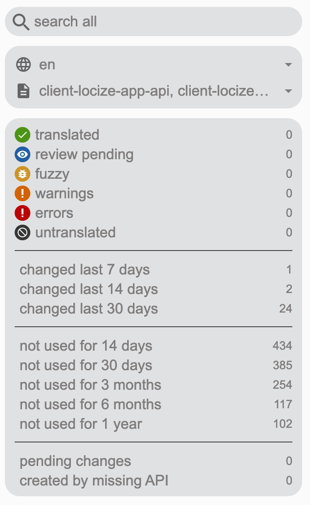Click the search magnifier icon

(22, 22)
